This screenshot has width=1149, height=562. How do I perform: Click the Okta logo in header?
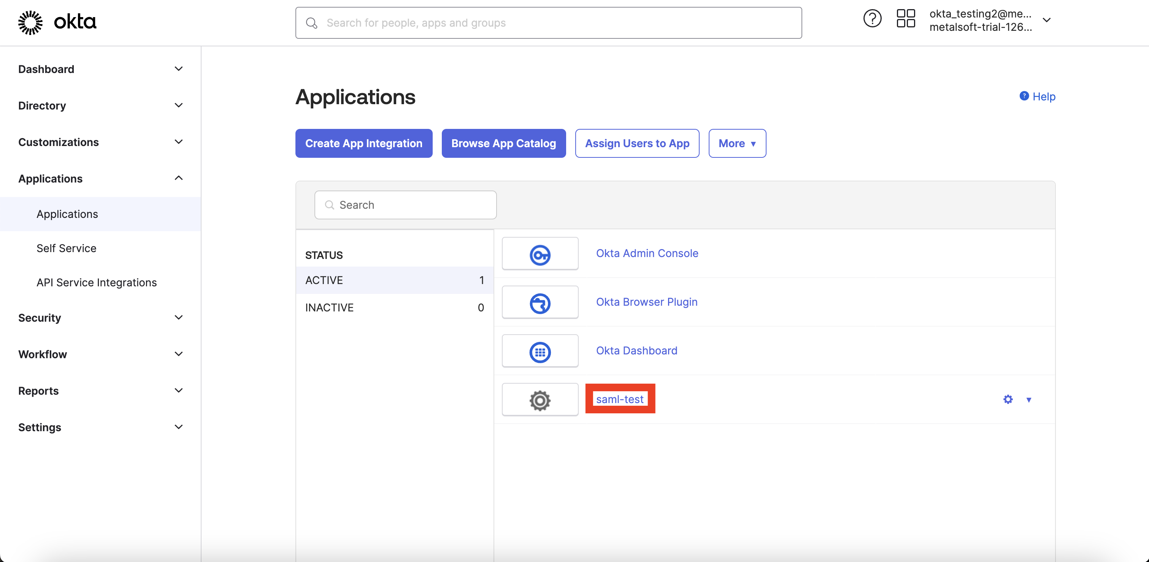(x=57, y=22)
